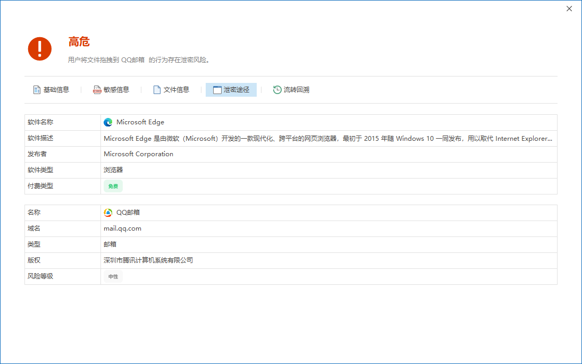Switch to the 基础信息 tab

pyautogui.click(x=56, y=90)
